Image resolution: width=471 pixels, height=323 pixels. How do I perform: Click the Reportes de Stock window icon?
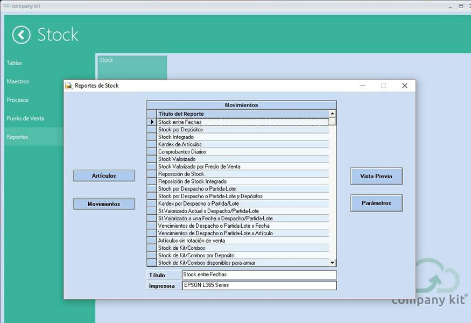(69, 86)
